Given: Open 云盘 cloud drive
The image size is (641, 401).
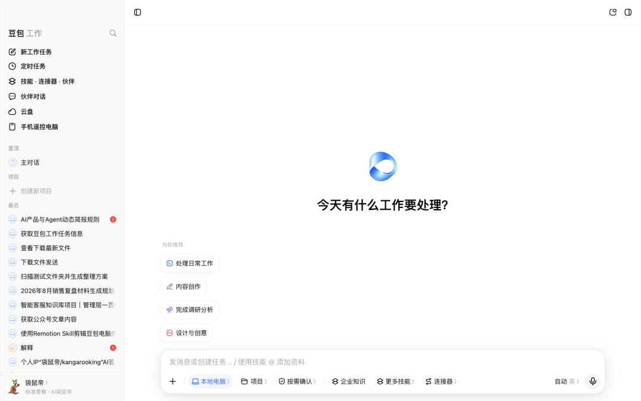Looking at the screenshot, I should (x=62, y=112).
